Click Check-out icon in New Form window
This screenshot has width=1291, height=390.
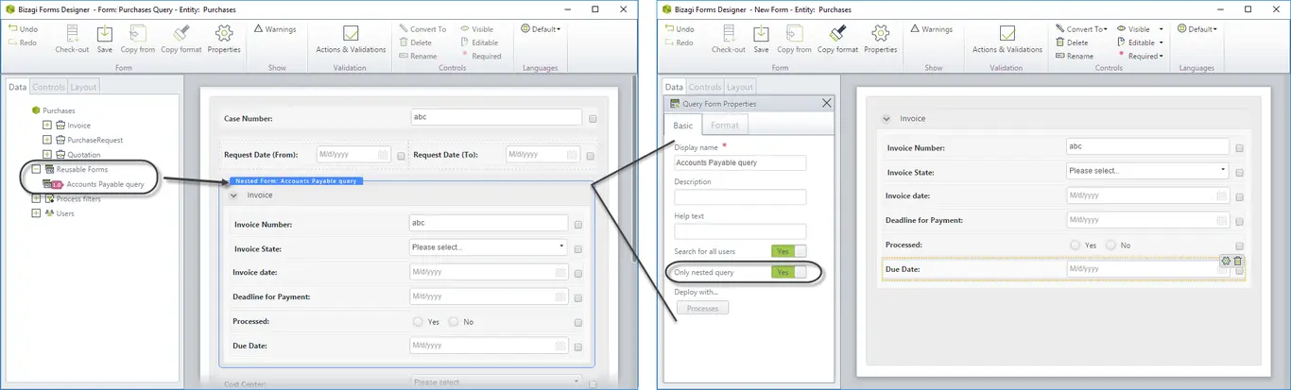[729, 40]
